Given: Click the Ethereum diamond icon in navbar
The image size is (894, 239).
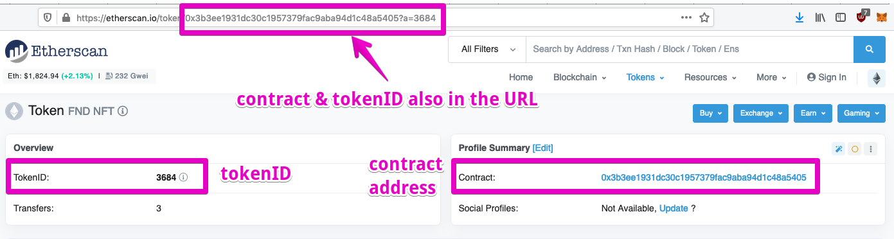Looking at the screenshot, I should point(876,78).
